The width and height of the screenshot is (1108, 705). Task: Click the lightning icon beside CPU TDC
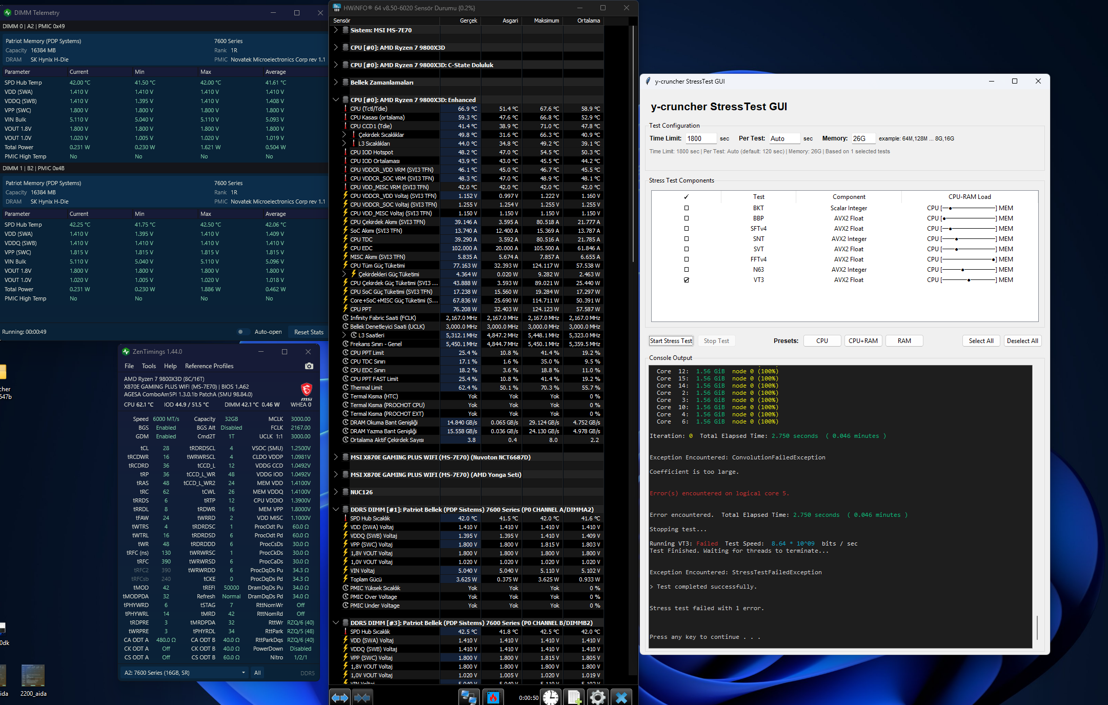[346, 239]
